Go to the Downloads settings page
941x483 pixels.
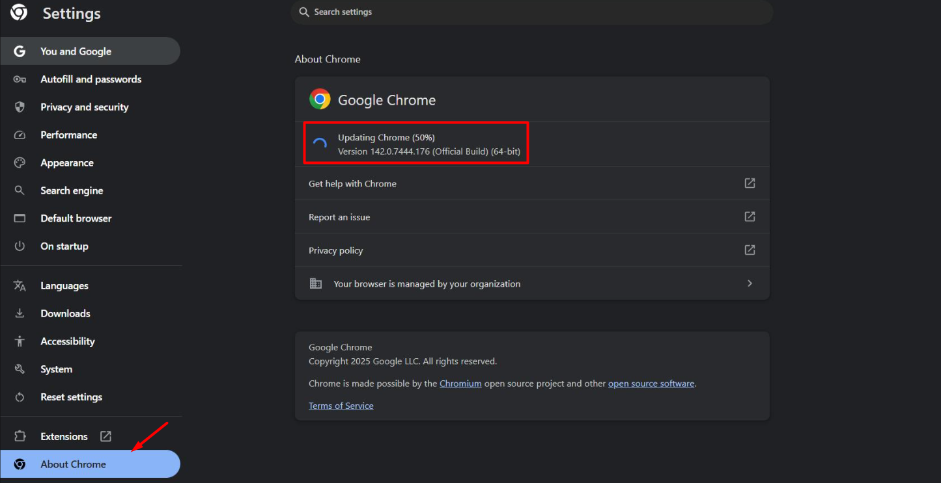click(65, 313)
